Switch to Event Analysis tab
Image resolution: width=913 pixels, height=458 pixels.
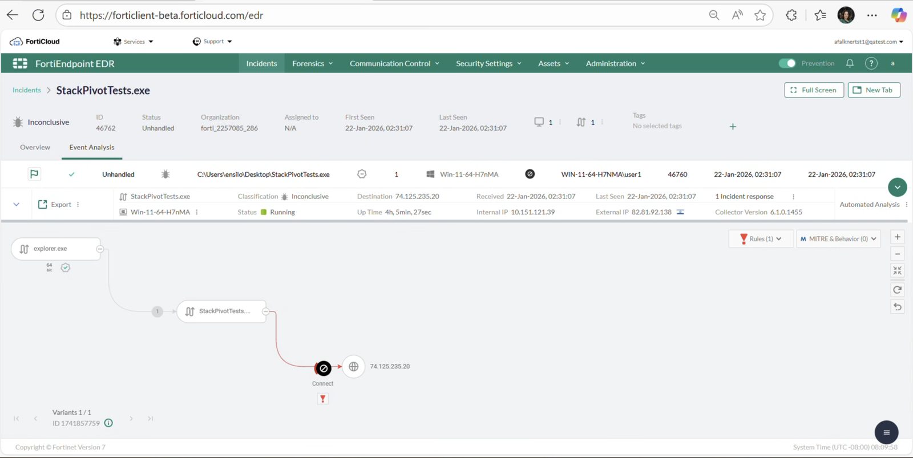(92, 147)
